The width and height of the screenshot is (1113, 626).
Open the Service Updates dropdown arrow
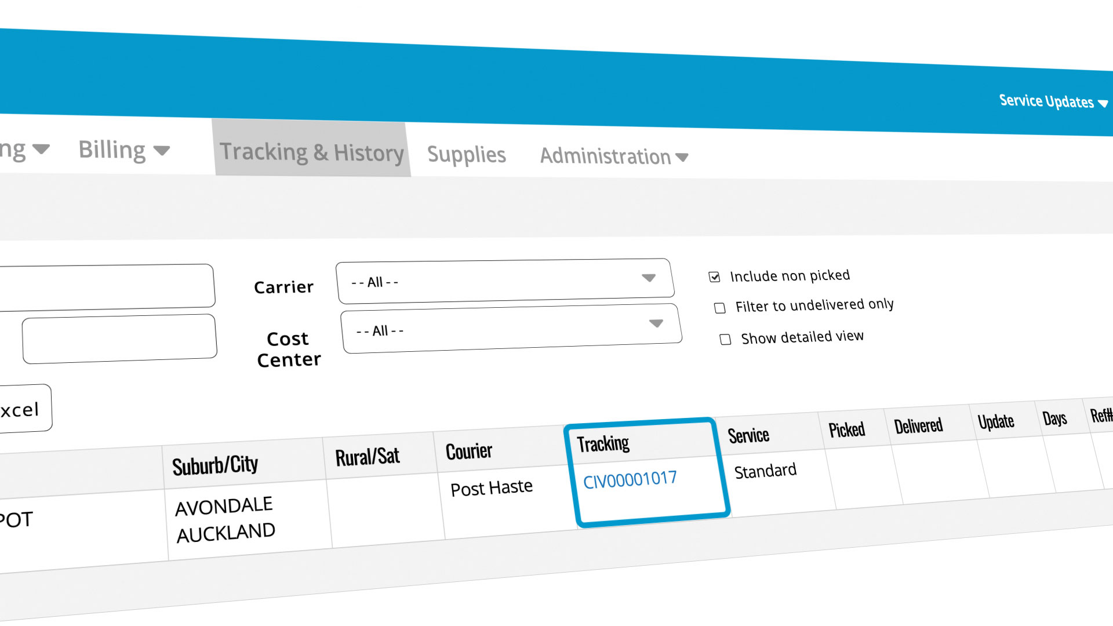click(x=1103, y=104)
